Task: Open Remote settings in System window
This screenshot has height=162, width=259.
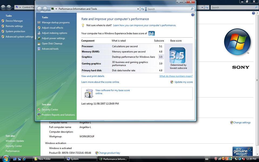Action: click(14, 26)
